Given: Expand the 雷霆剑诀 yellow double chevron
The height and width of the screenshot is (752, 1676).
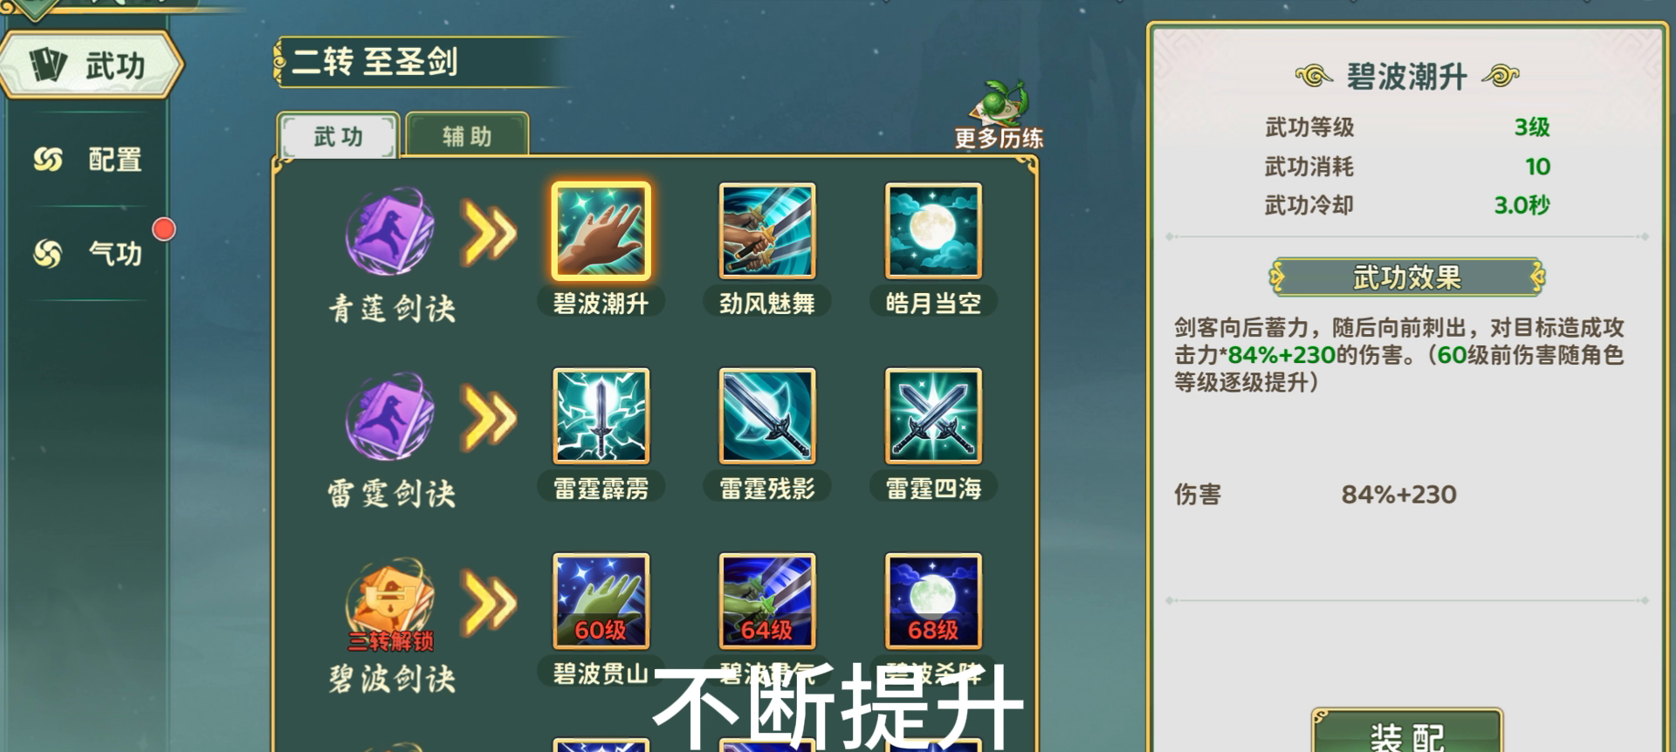Looking at the screenshot, I should click(488, 417).
